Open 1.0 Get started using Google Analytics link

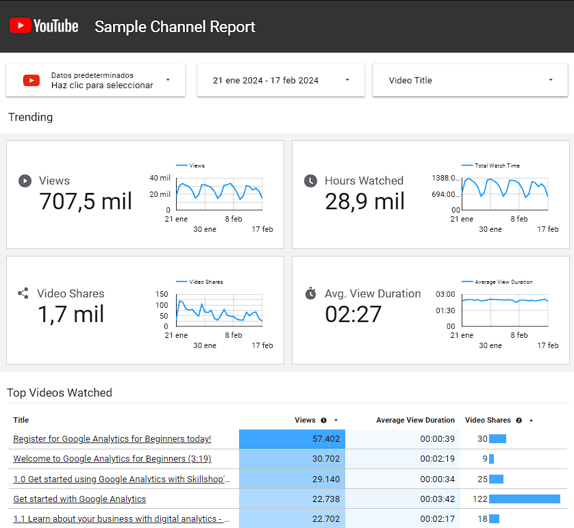[121, 479]
